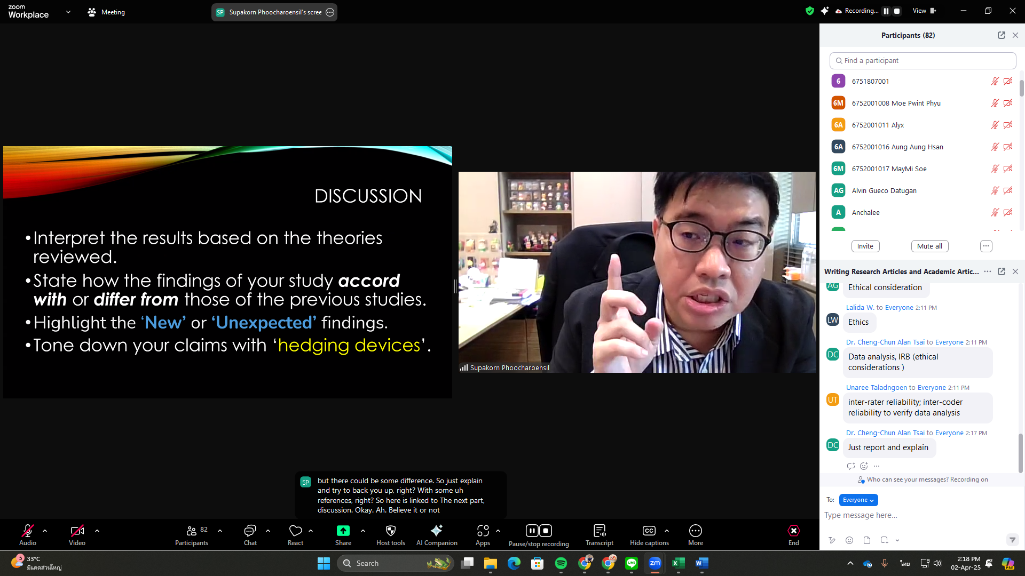
Task: Open emoji picker in chat box
Action: tap(849, 540)
